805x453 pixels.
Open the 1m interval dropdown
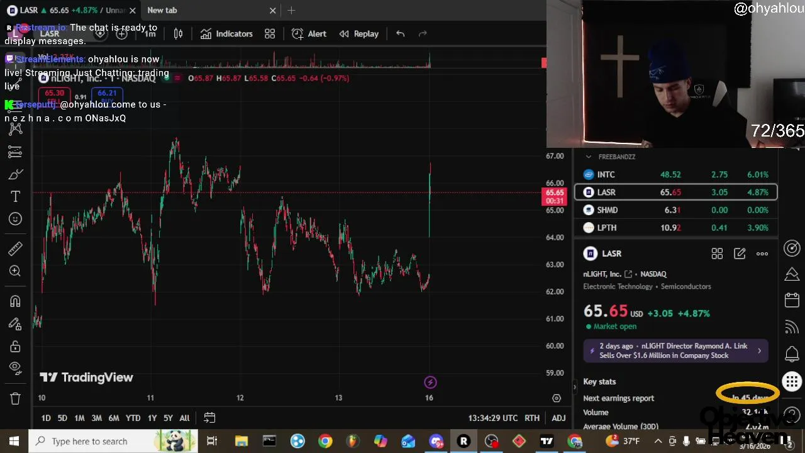(x=150, y=34)
